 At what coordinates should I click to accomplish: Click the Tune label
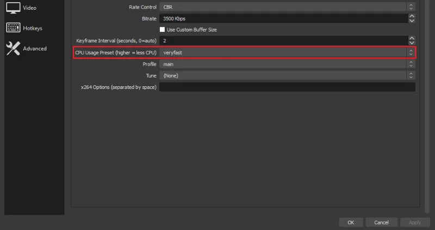pos(151,75)
